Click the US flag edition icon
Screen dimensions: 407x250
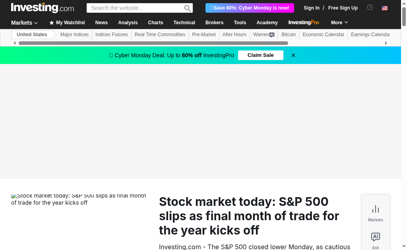click(x=385, y=8)
